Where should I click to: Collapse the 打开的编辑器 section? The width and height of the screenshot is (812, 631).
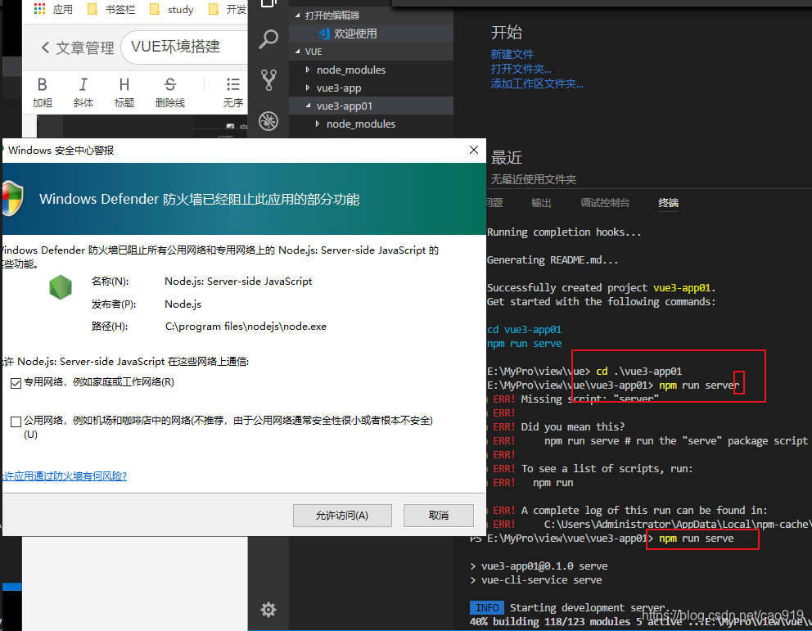point(297,16)
